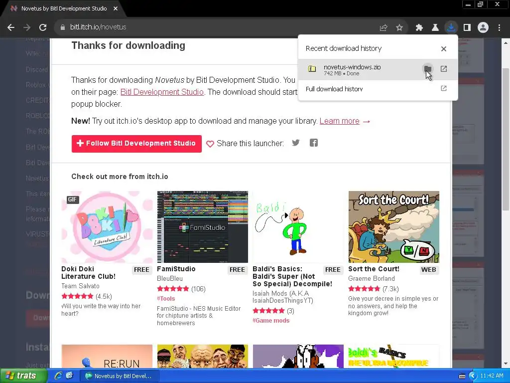Viewport: 510px width, 383px height.
Task: Click the Full download history external icon
Action: pyautogui.click(x=444, y=89)
